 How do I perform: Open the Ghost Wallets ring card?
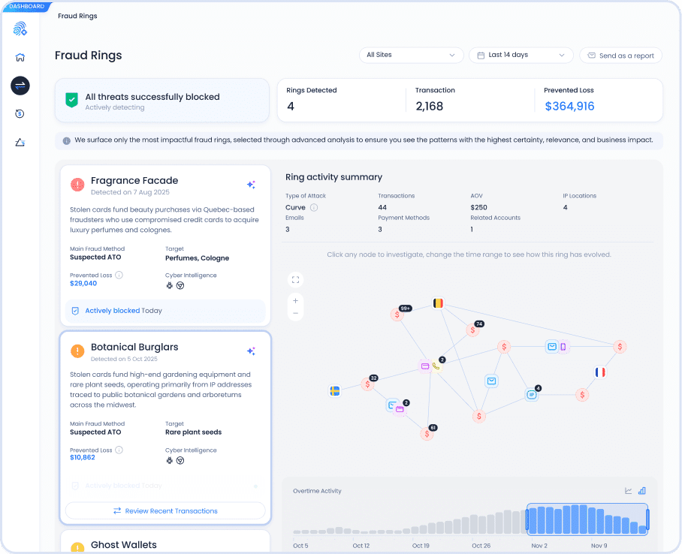165,541
